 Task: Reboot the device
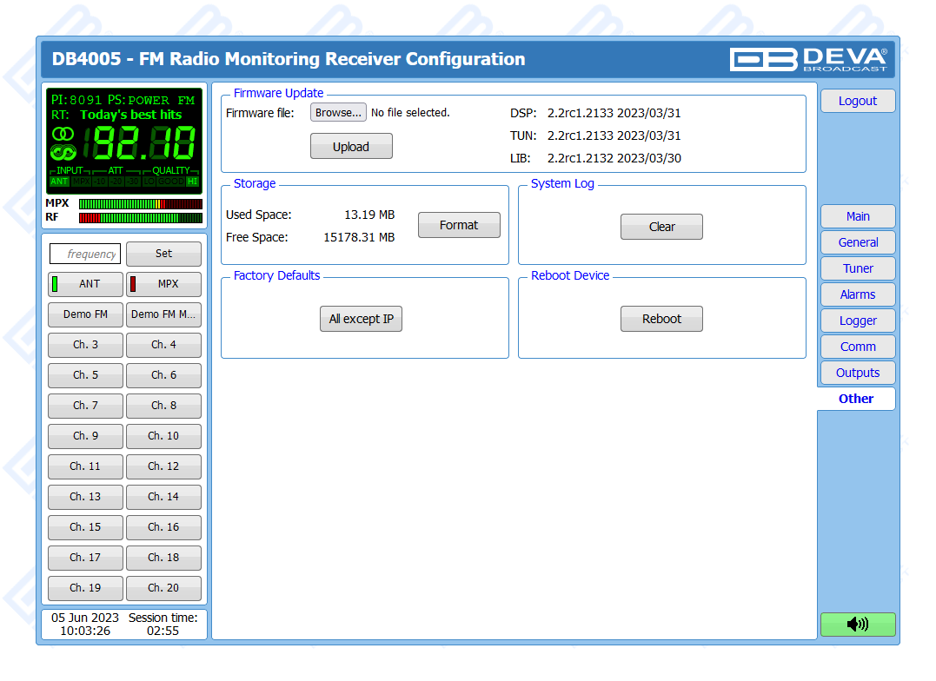coord(661,319)
